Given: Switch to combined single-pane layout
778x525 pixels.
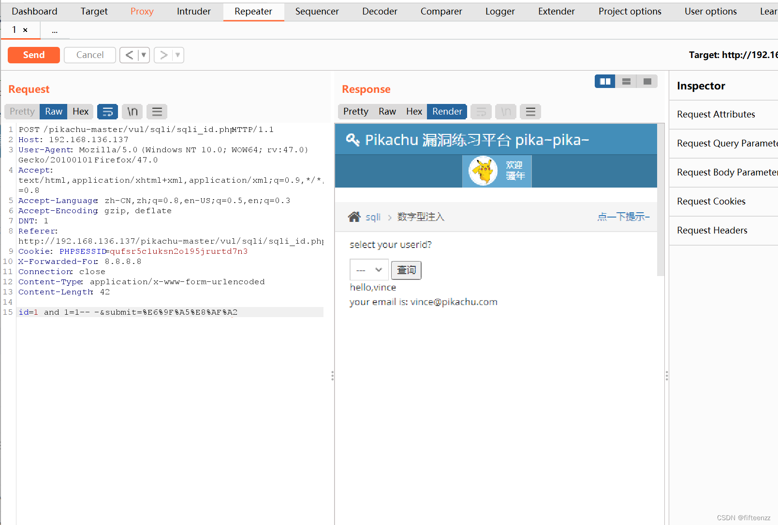Looking at the screenshot, I should click(x=647, y=81).
